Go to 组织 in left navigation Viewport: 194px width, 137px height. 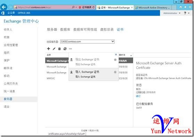click(x=7, y=53)
